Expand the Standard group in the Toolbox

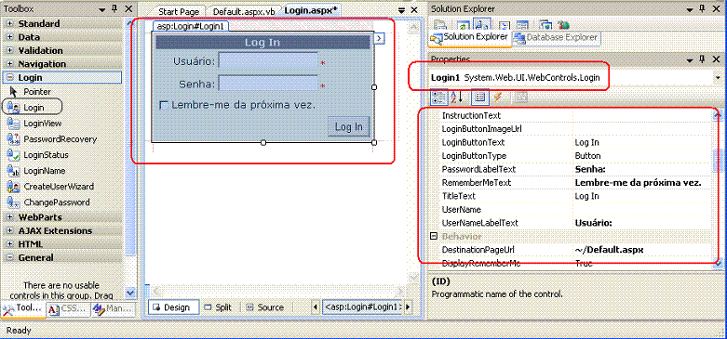coord(9,23)
